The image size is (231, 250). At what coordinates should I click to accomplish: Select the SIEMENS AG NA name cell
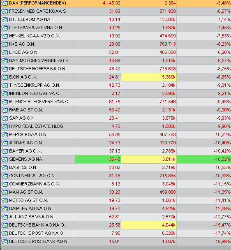[42, 159]
